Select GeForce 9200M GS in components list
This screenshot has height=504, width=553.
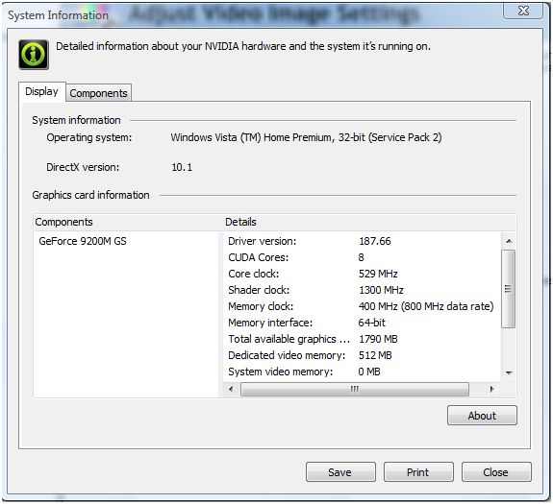(83, 241)
